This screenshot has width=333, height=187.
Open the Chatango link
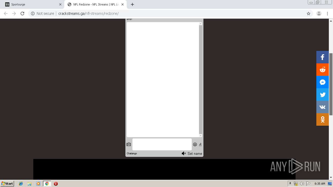click(x=132, y=153)
